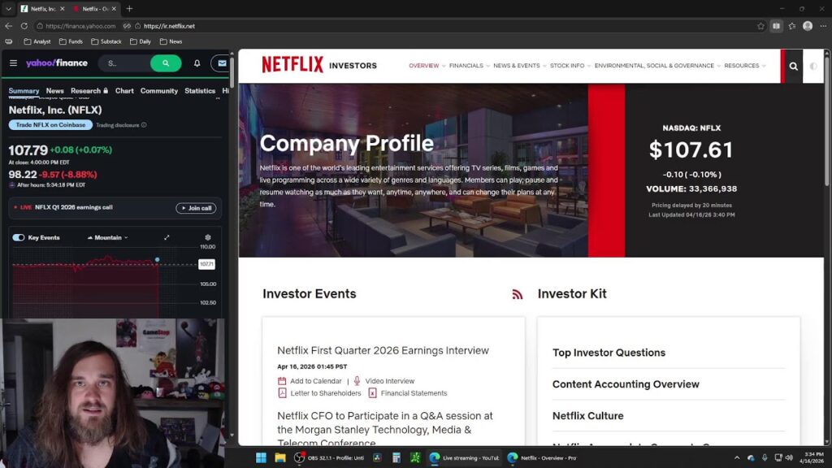This screenshot has width=832, height=468.
Task: Open the Yahoo Finance hamburger menu
Action: point(13,63)
